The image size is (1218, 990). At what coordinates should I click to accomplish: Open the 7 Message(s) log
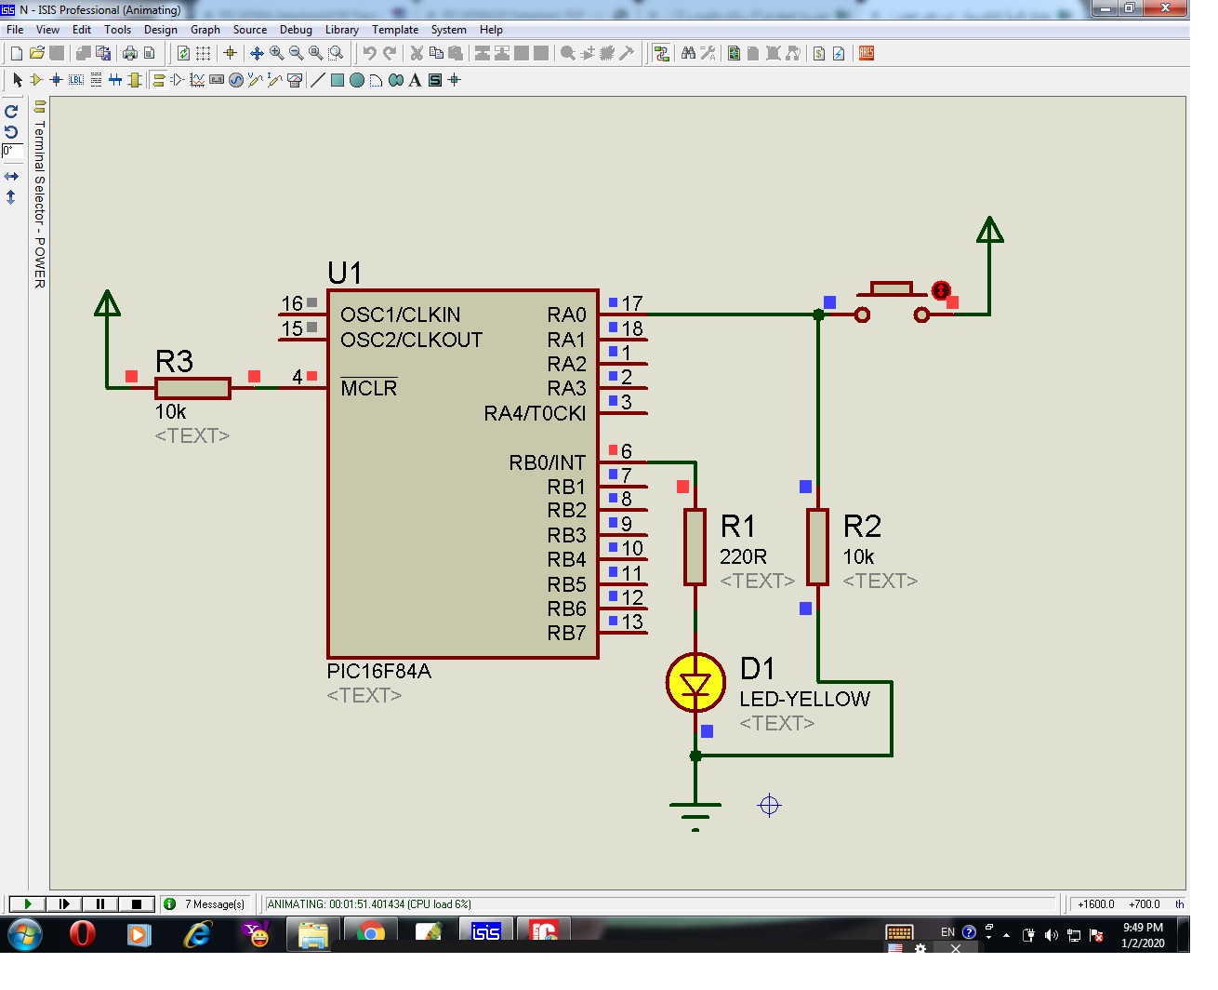point(205,903)
